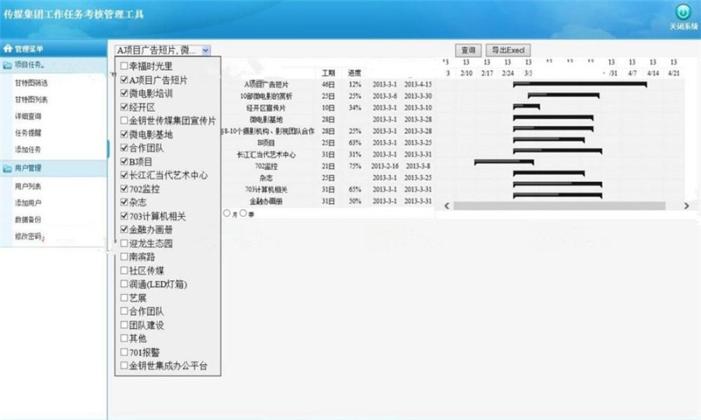Image resolution: width=701 pixels, height=420 pixels.
Task: Open 添加任务 in sidebar
Action: click(28, 149)
